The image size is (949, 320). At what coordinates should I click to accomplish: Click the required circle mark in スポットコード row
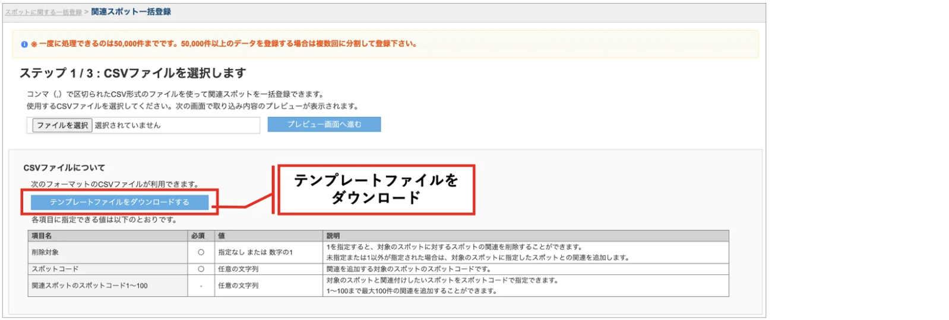(201, 269)
